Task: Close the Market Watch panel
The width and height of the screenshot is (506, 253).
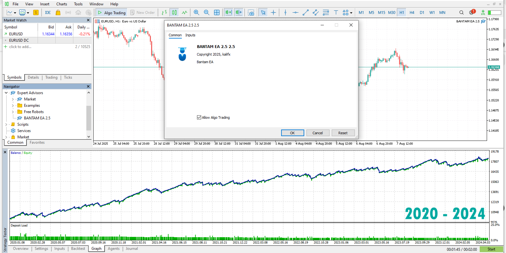Action: 88,20
